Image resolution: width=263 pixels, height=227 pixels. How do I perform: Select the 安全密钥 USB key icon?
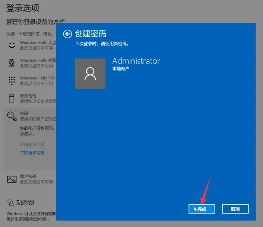pyautogui.click(x=12, y=98)
